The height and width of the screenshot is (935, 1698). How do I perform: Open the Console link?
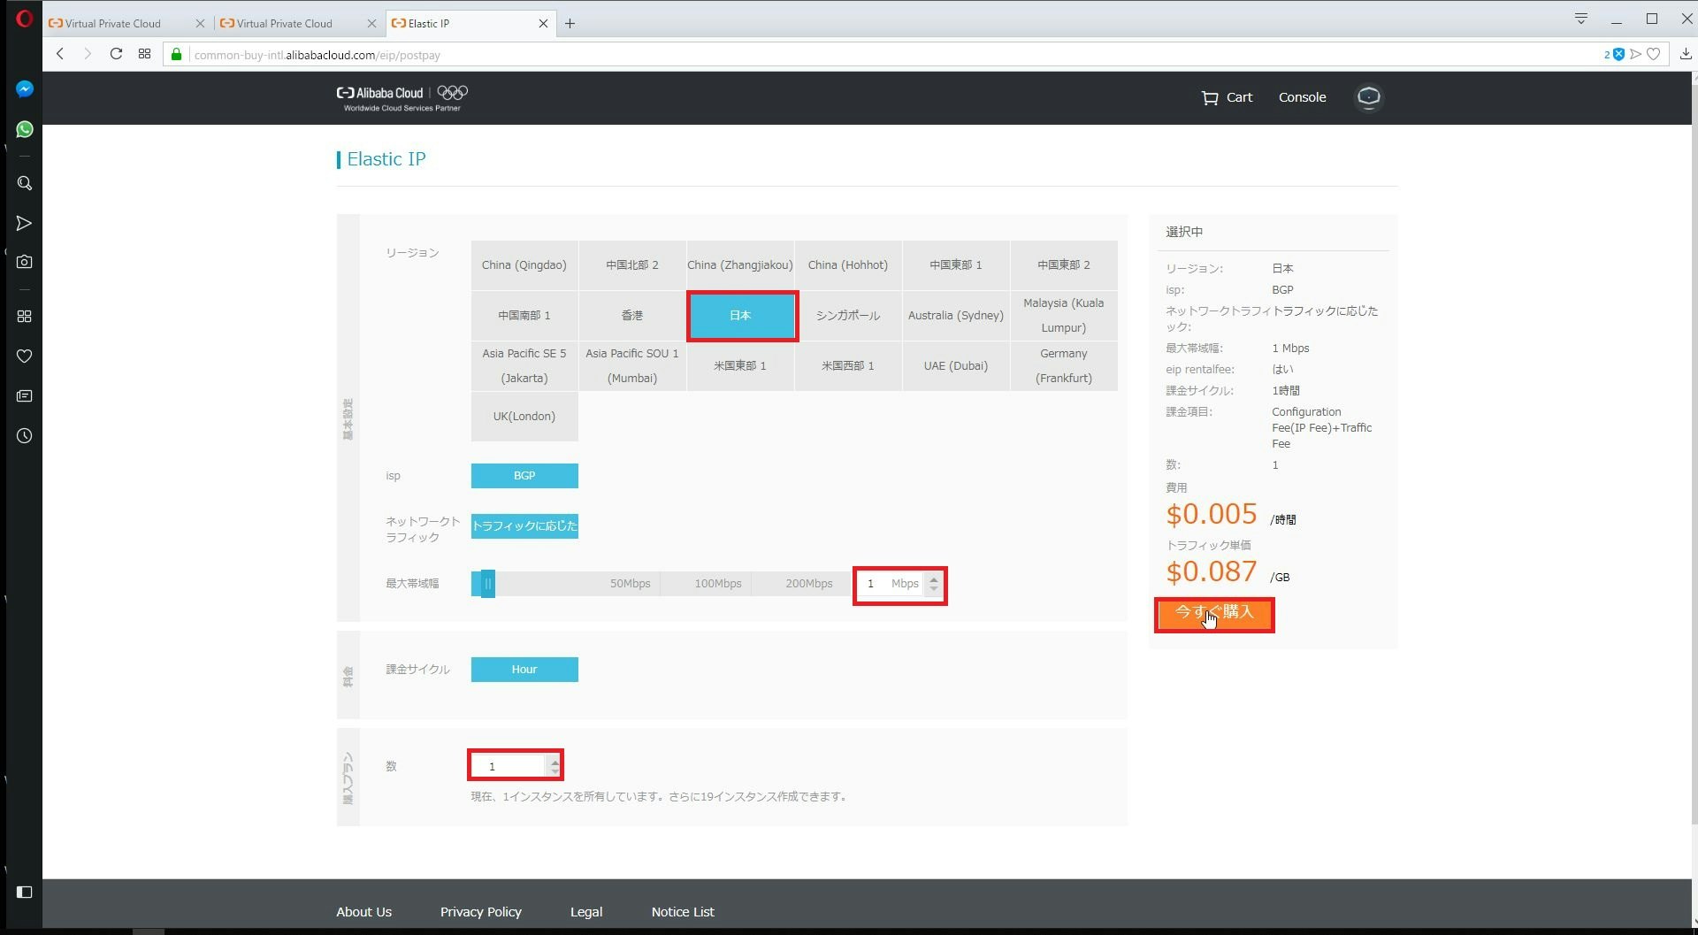(x=1302, y=97)
